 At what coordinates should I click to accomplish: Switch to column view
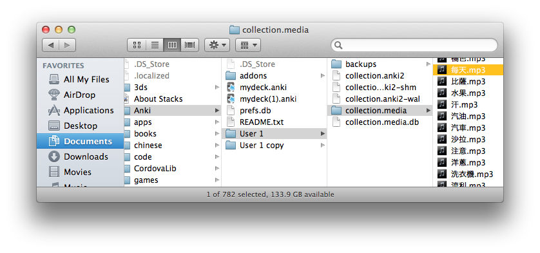point(172,45)
